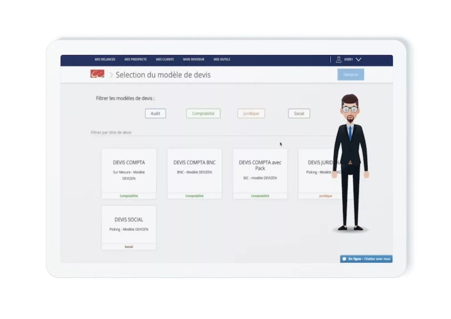451x319 pixels.
Task: Open the MON DEVISEUR menu
Action: click(x=193, y=59)
